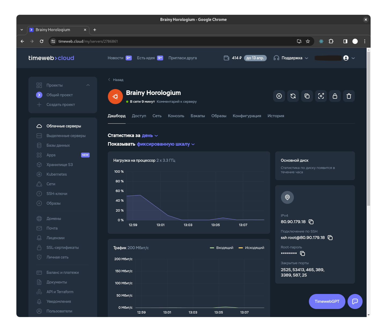Image resolution: width=387 pixels, height=335 pixels.
Task: Copy the SSH connection command
Action: pos(330,238)
